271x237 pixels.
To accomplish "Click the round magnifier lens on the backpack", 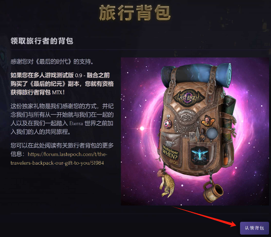I will [212, 133].
